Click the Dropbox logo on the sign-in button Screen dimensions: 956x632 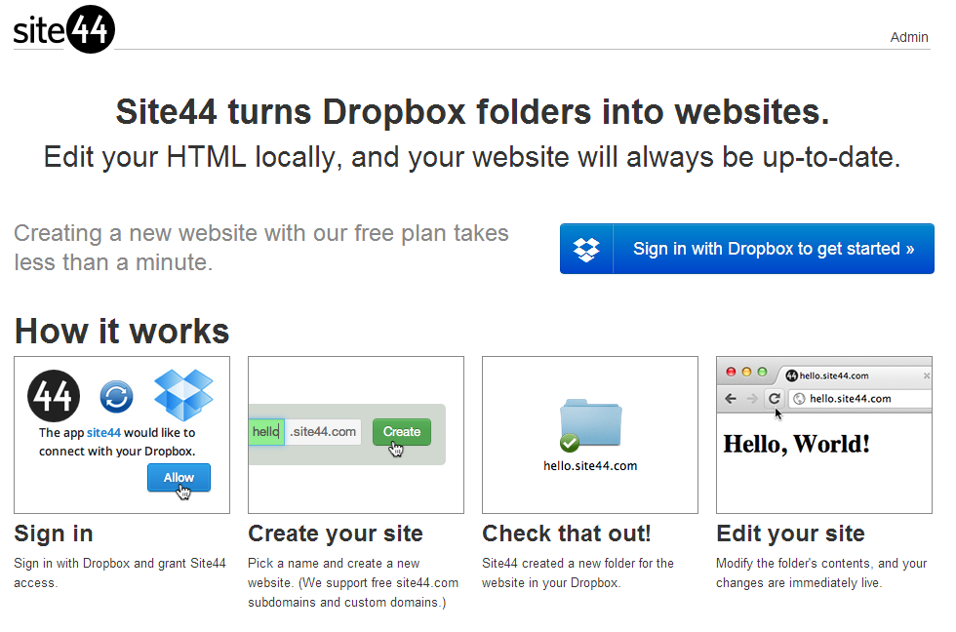(x=586, y=249)
